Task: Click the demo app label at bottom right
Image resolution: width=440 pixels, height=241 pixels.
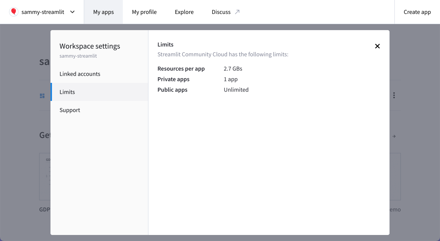Action: coord(395,209)
